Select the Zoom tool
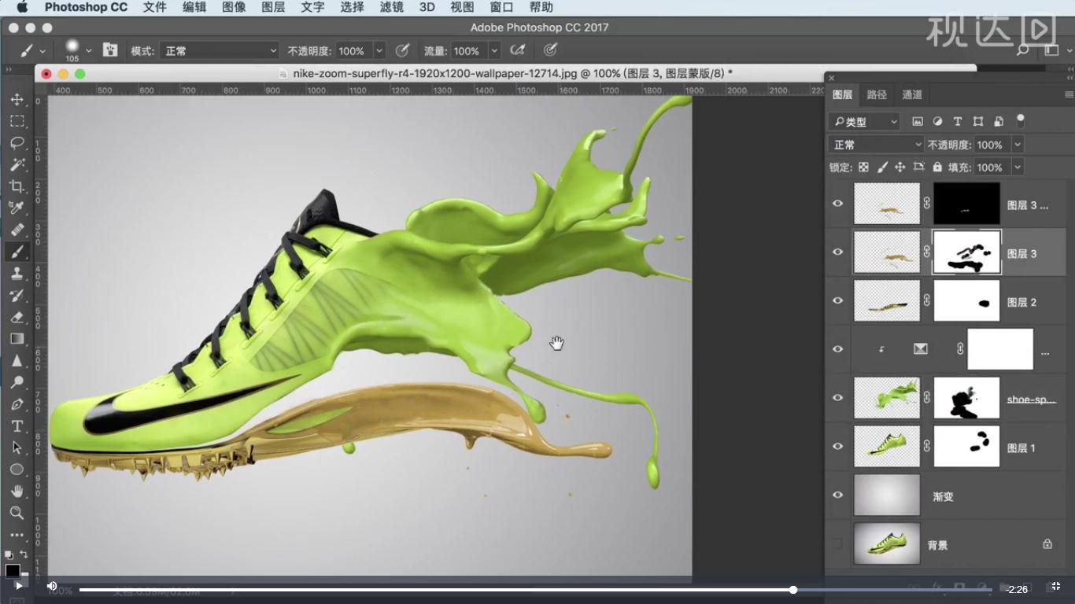Viewport: 1075px width, 604px height. tap(17, 513)
